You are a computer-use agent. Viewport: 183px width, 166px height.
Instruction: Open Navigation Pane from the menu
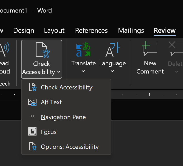(66, 117)
